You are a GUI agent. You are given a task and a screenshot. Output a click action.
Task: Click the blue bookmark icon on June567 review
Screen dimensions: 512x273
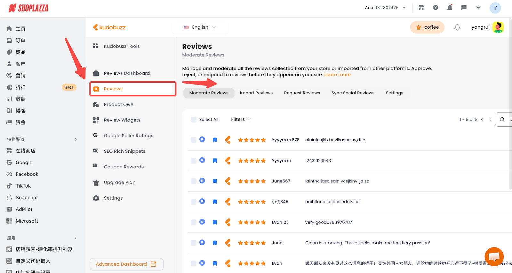tap(215, 181)
